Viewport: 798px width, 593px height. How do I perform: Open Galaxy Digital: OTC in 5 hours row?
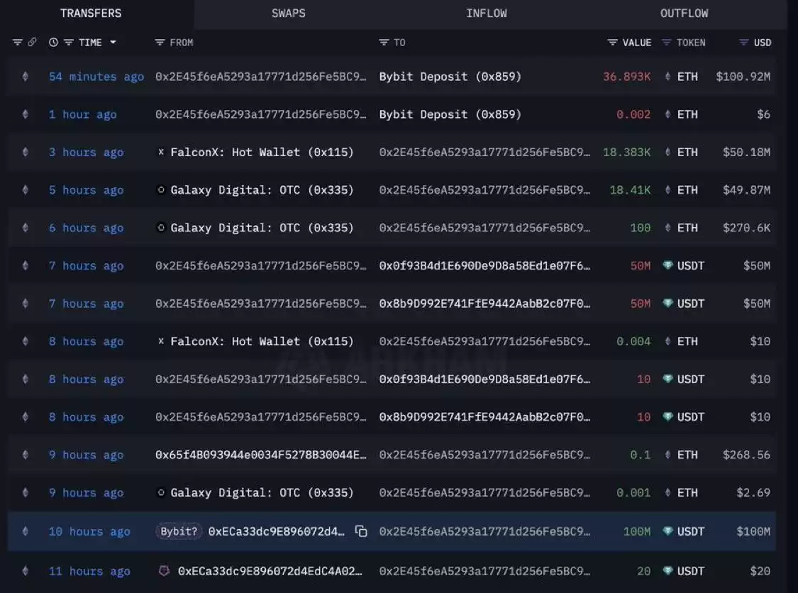tap(262, 190)
